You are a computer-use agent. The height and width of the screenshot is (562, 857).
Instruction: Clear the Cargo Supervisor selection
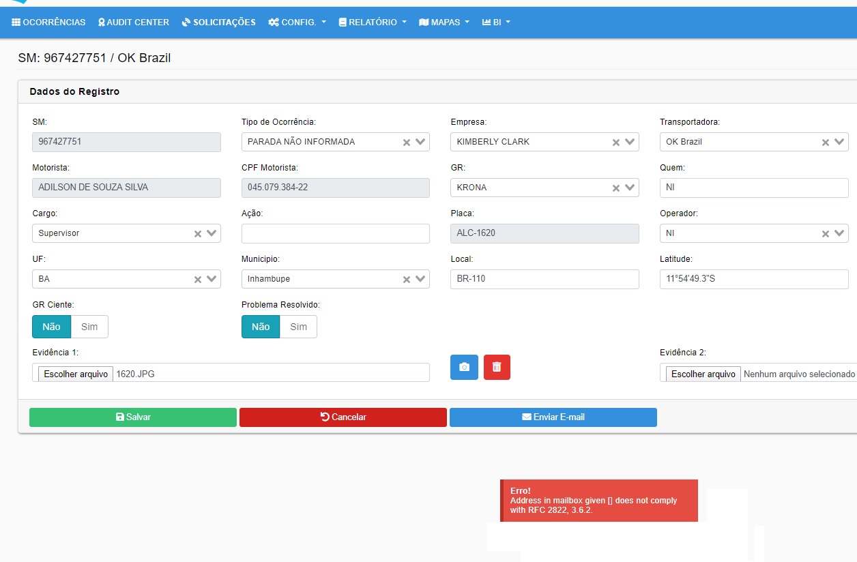pyautogui.click(x=198, y=233)
